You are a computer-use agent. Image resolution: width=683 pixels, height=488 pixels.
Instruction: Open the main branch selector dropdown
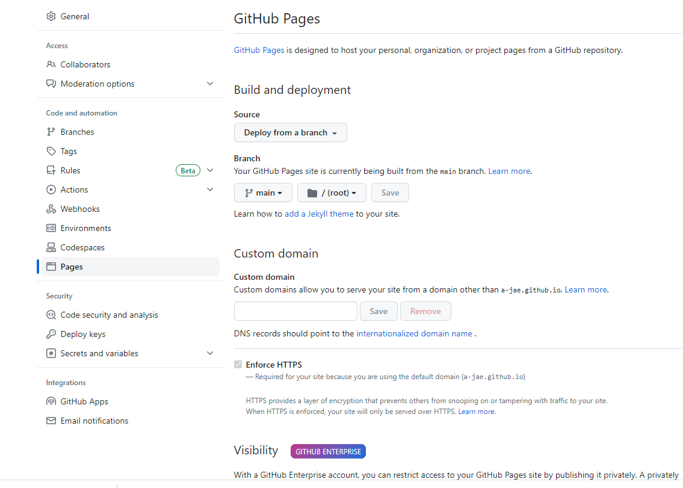pyautogui.click(x=263, y=193)
